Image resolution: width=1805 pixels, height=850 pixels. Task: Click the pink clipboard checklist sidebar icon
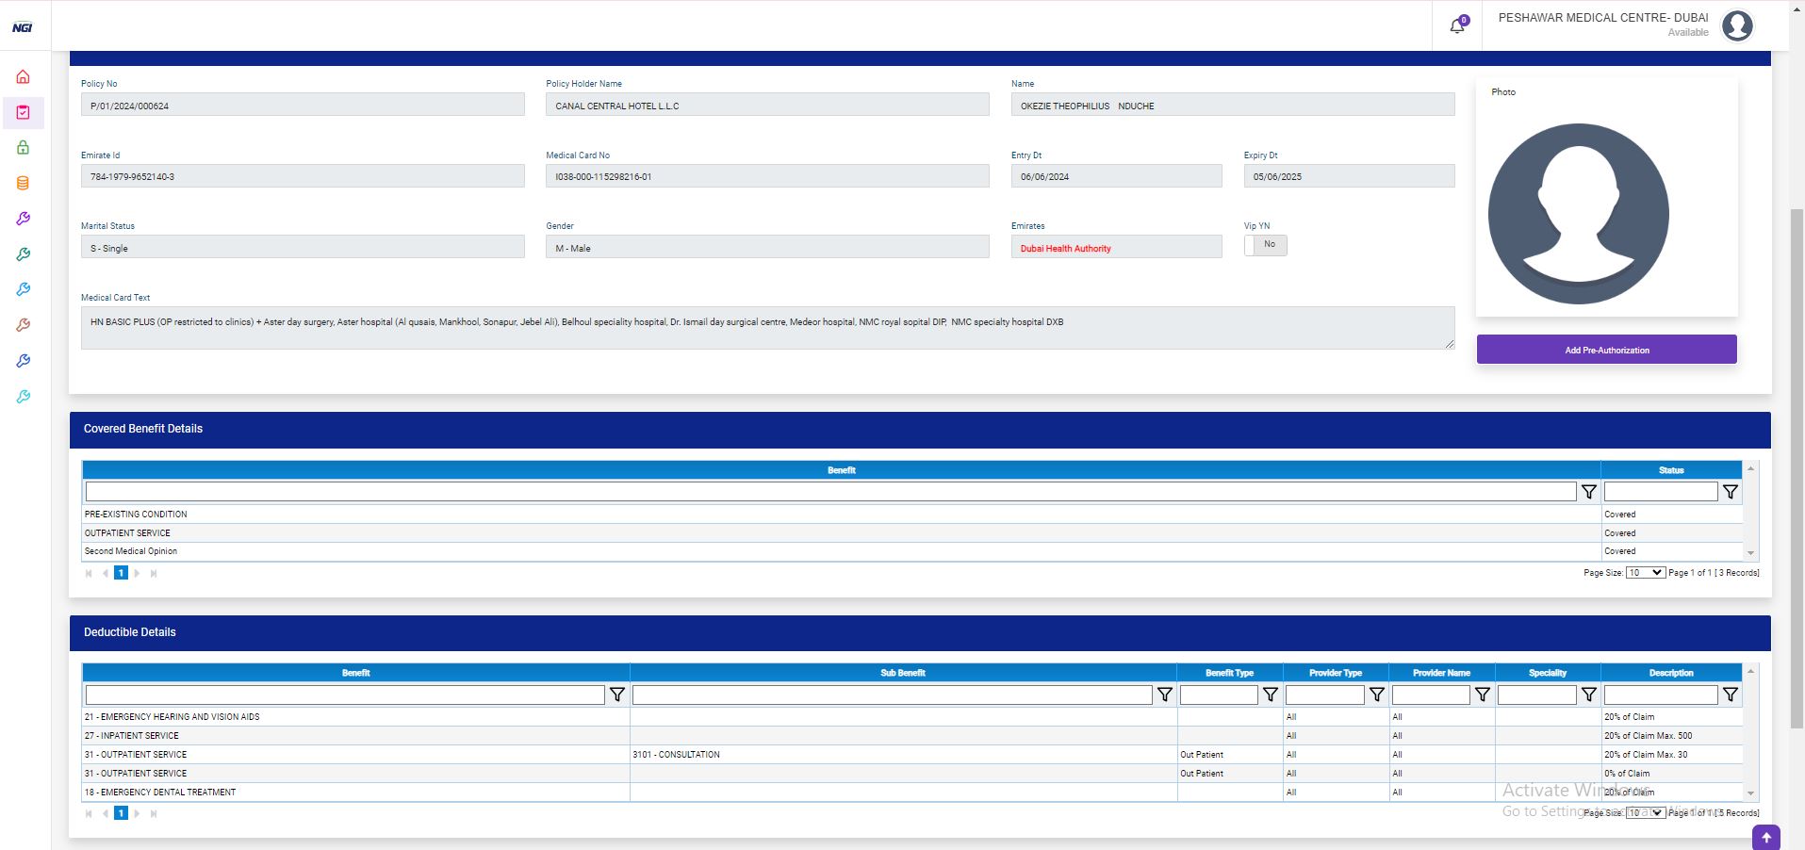coord(23,113)
